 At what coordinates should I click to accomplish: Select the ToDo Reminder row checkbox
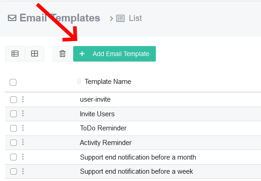coord(13,128)
